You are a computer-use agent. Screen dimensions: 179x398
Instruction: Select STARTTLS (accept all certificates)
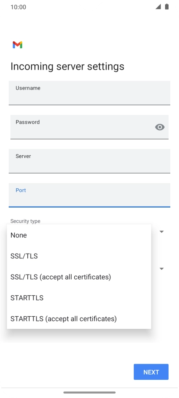79,318
